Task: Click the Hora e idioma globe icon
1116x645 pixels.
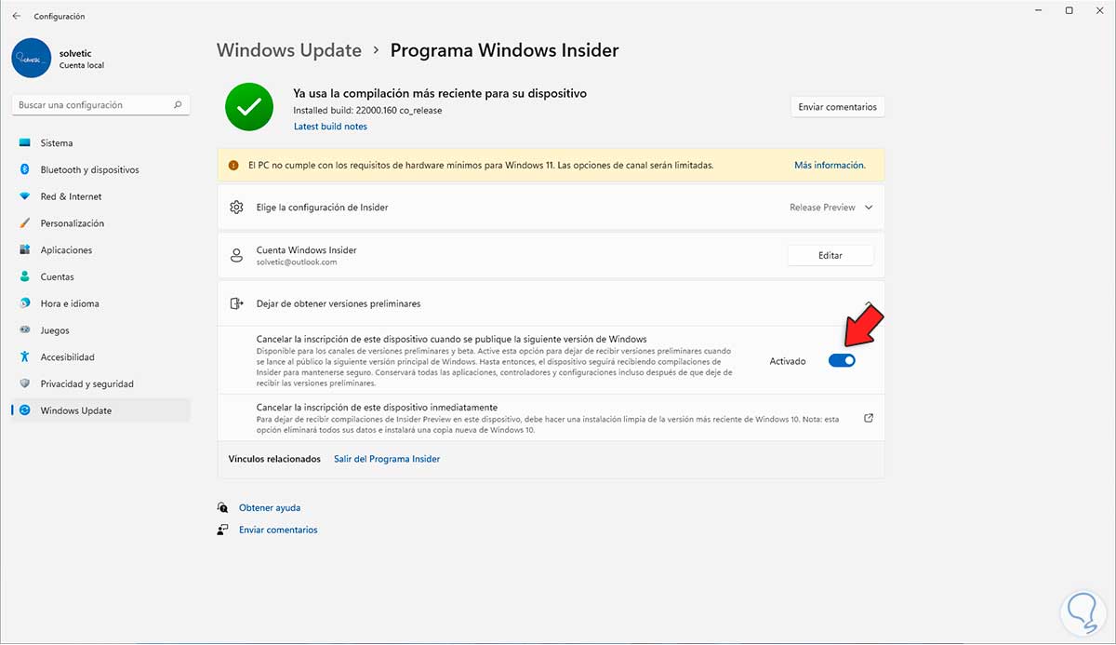Action: point(24,303)
